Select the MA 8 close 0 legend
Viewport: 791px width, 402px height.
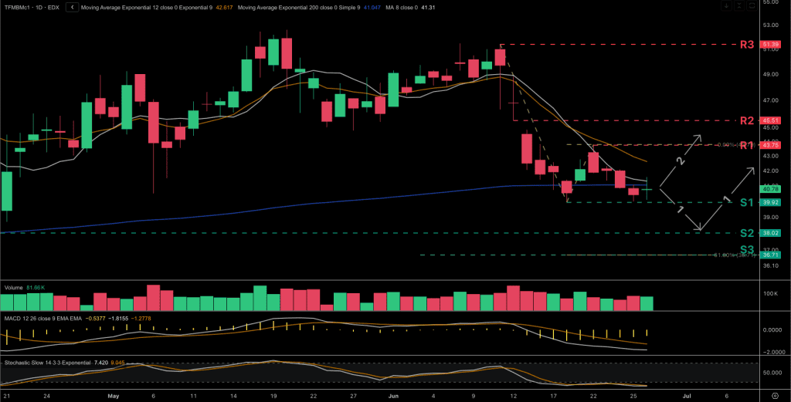(x=402, y=8)
